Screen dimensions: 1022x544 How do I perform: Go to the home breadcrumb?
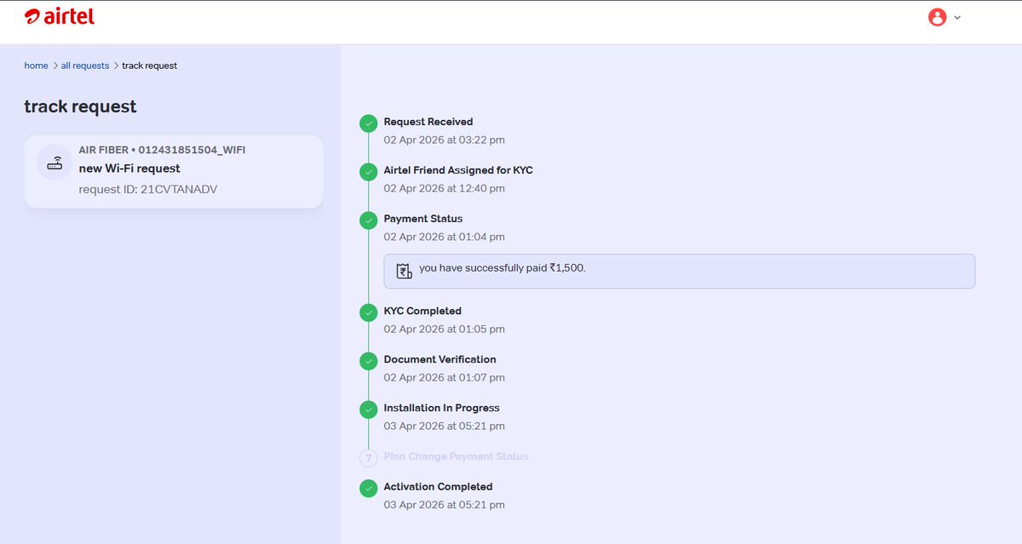[x=36, y=66]
